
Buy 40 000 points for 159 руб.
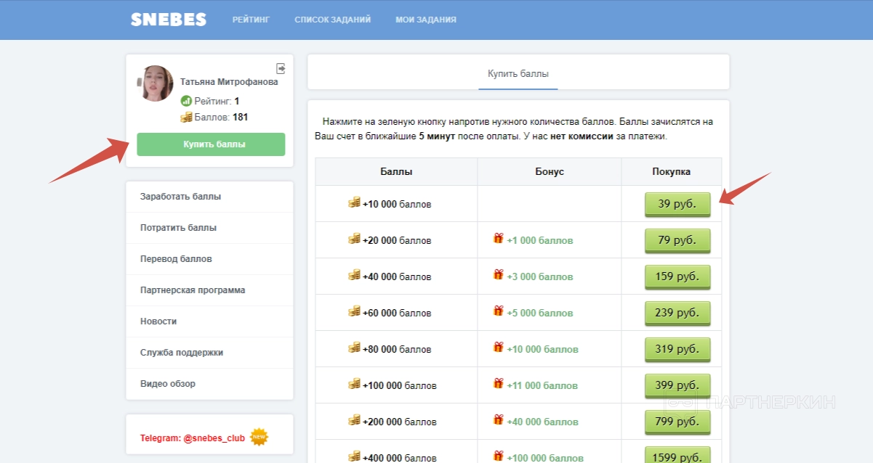(x=677, y=277)
